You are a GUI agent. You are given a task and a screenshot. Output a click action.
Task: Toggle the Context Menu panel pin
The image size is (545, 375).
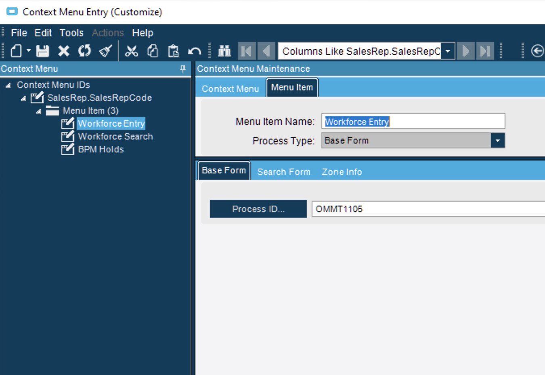coord(182,69)
